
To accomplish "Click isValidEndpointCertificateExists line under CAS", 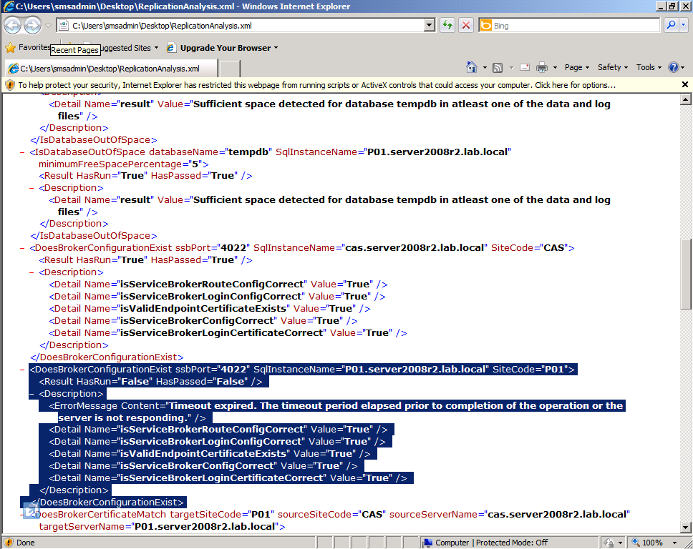I will (210, 309).
